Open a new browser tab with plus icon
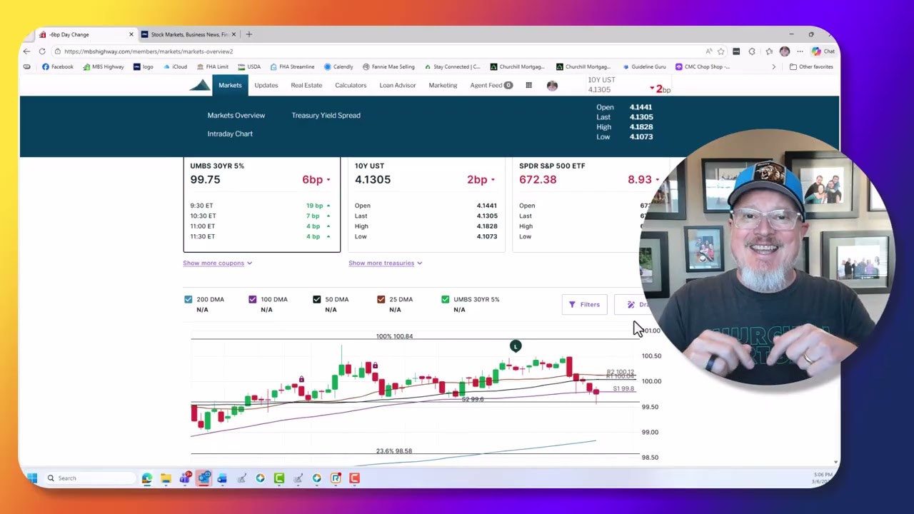 click(248, 34)
